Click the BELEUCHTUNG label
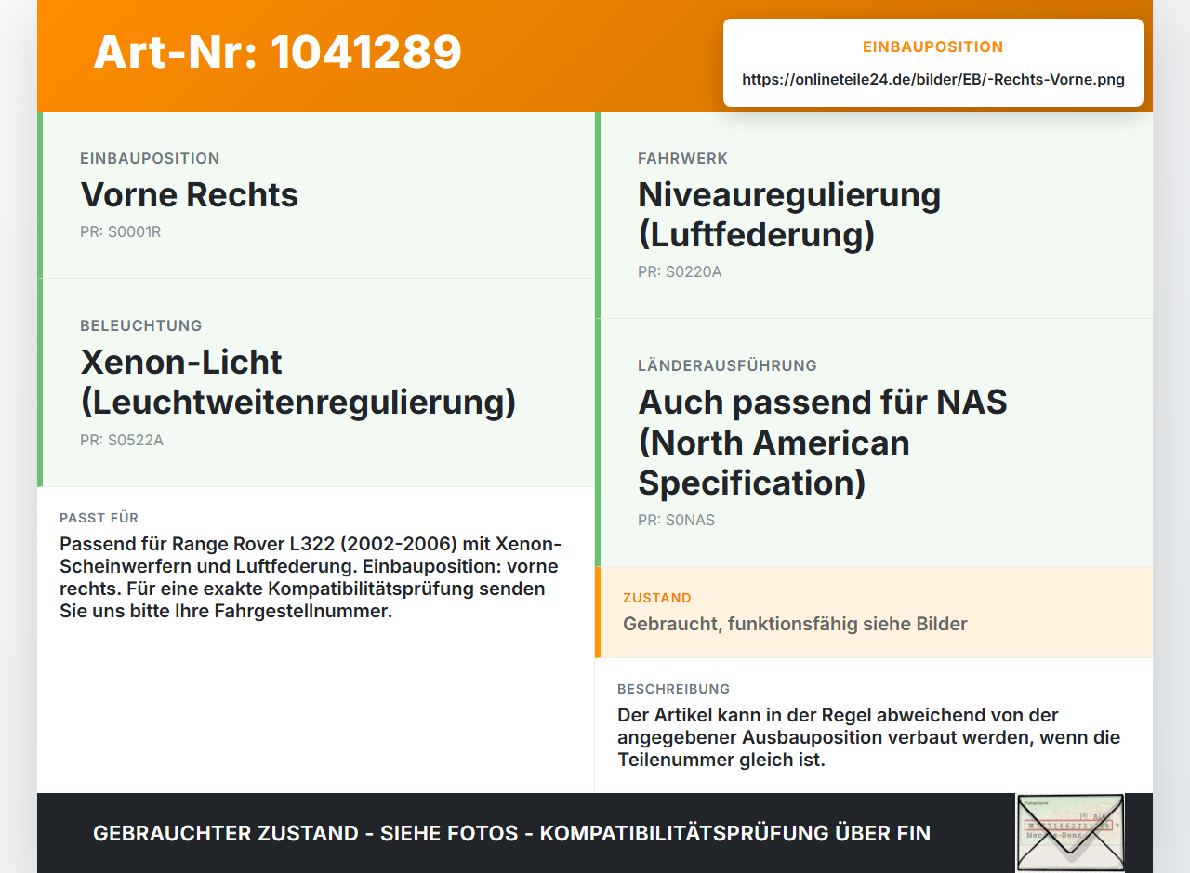Viewport: 1190px width, 873px height. (141, 325)
